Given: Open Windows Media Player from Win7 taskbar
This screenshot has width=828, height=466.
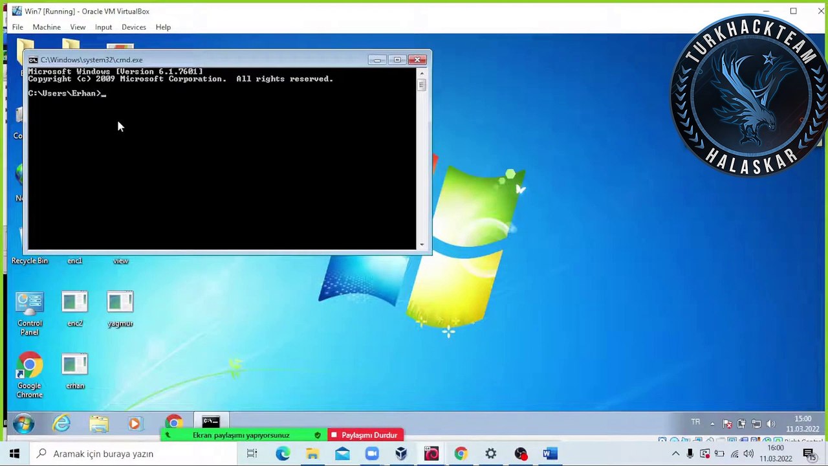Looking at the screenshot, I should tap(135, 424).
